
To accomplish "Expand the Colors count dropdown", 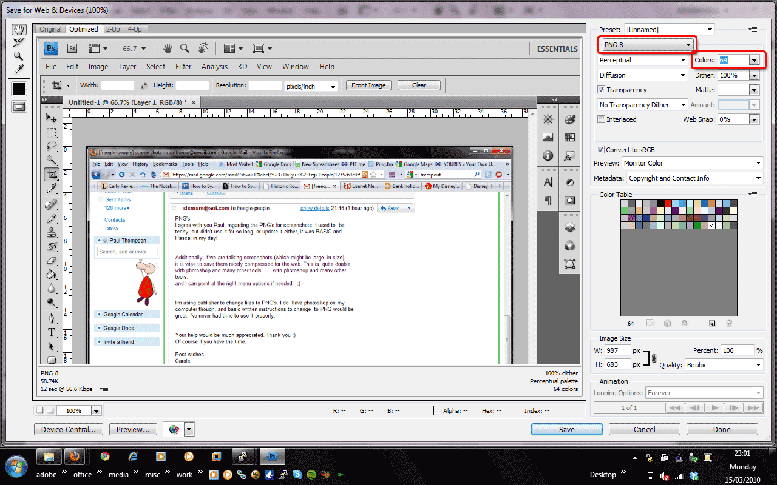I will [754, 60].
